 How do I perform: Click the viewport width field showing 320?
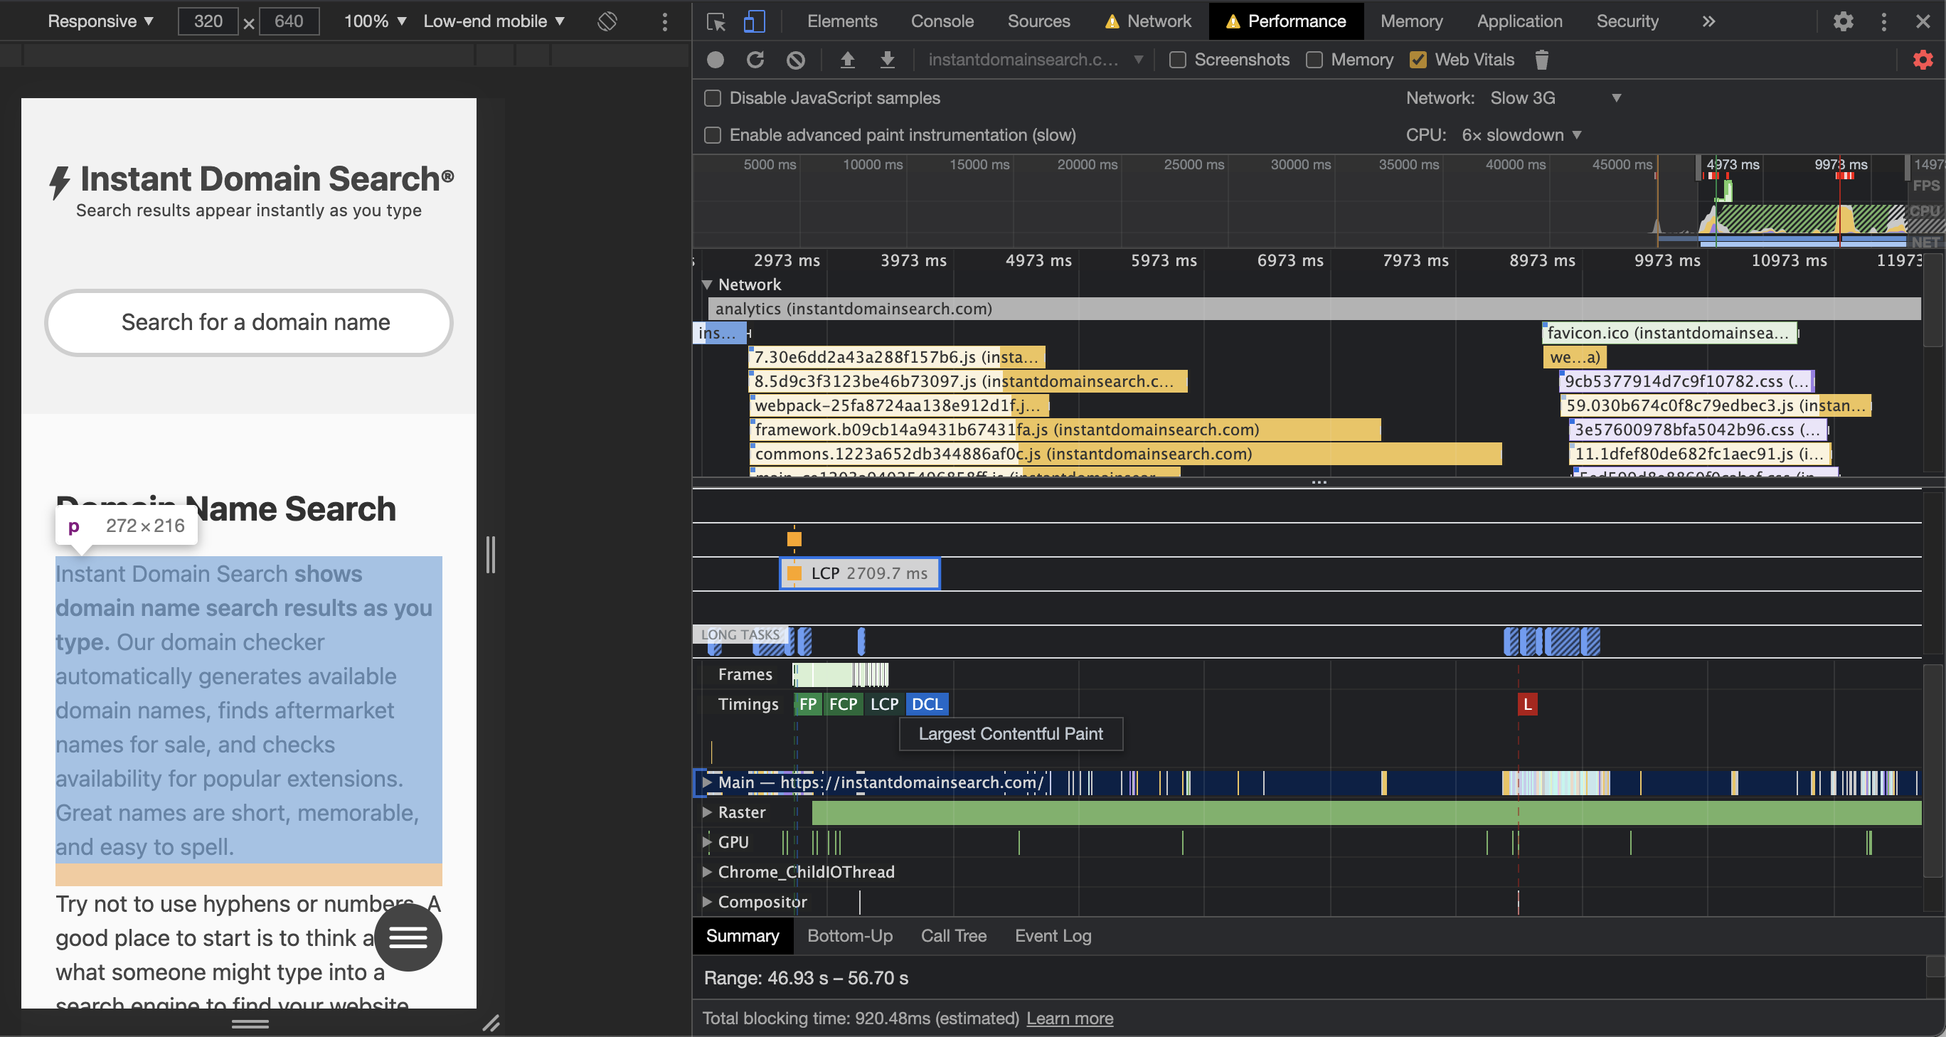coord(208,21)
